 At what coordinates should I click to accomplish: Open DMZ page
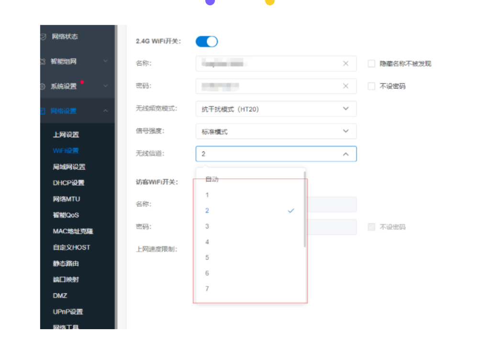tap(60, 296)
